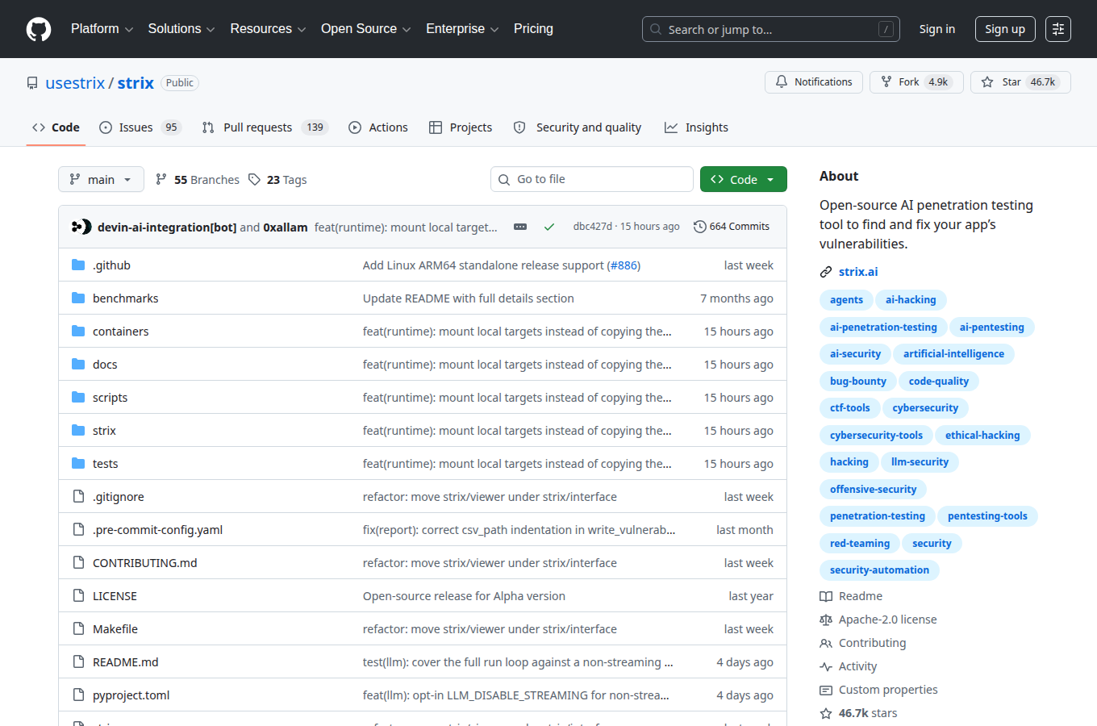The height and width of the screenshot is (726, 1097).
Task: Open the pyproject.toml file
Action: pyautogui.click(x=131, y=695)
